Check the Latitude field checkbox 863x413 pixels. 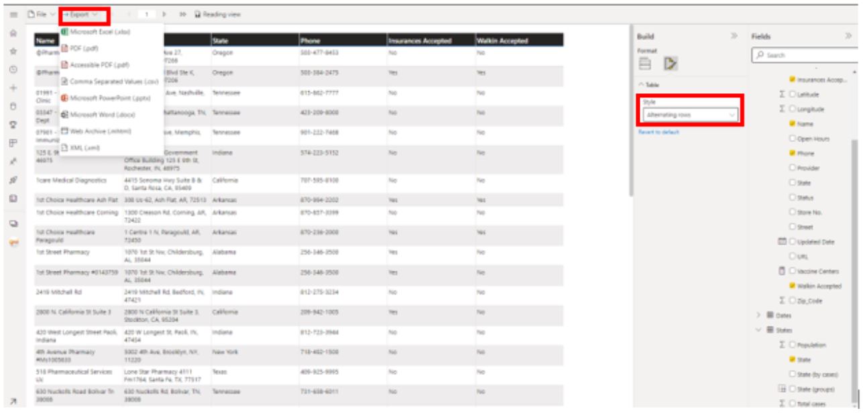click(x=793, y=95)
